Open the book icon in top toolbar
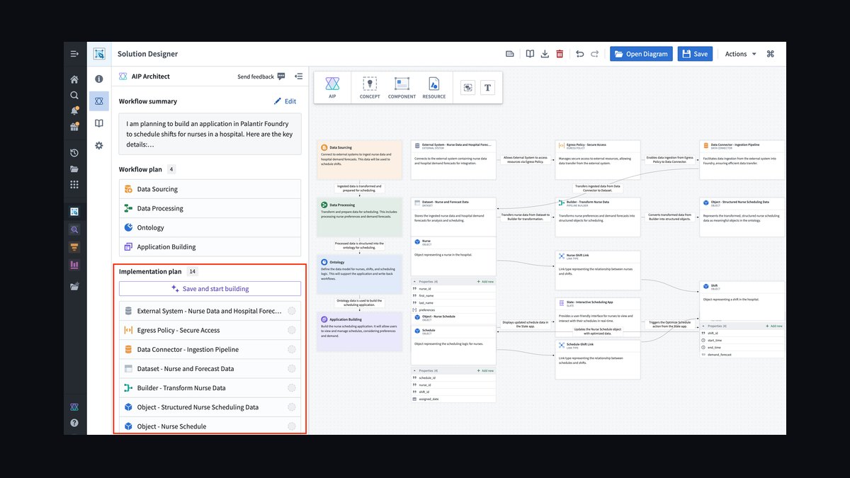Screen dimensions: 850x478 tap(530, 54)
